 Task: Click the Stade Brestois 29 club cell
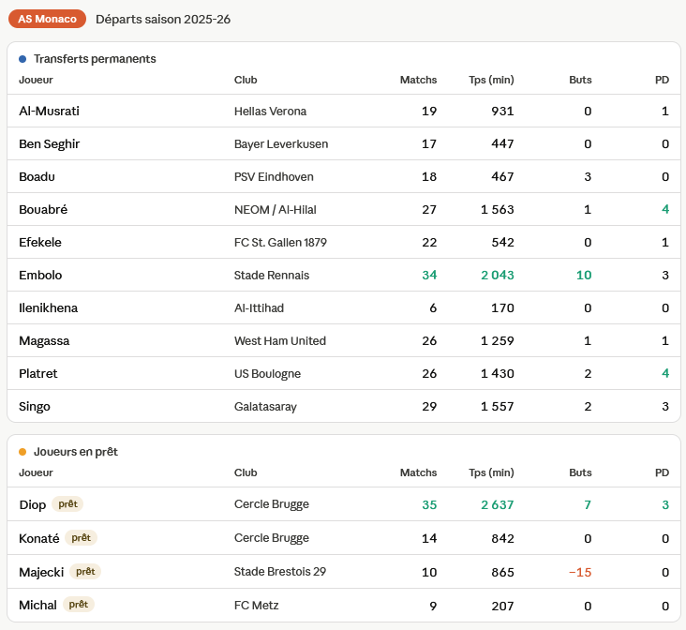(x=280, y=572)
